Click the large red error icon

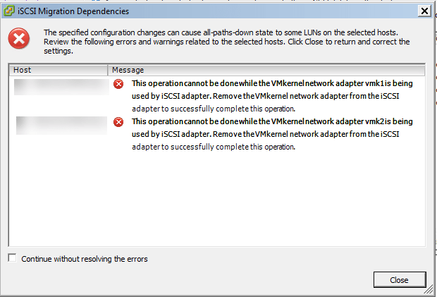(x=19, y=41)
